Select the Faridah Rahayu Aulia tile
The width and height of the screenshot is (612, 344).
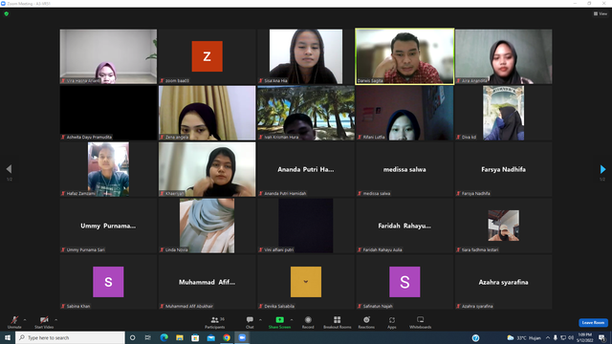pyautogui.click(x=404, y=226)
